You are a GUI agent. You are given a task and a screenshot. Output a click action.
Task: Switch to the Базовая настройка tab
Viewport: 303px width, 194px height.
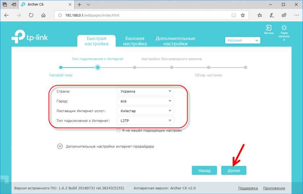pos(135,41)
